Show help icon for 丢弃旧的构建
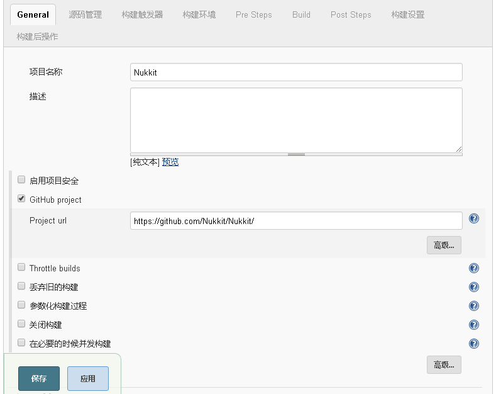The image size is (496, 394). (x=473, y=287)
